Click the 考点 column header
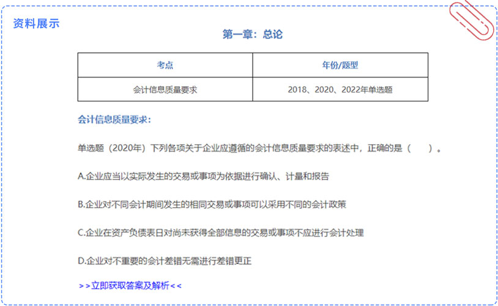This screenshot has width=498, height=306. (x=165, y=65)
